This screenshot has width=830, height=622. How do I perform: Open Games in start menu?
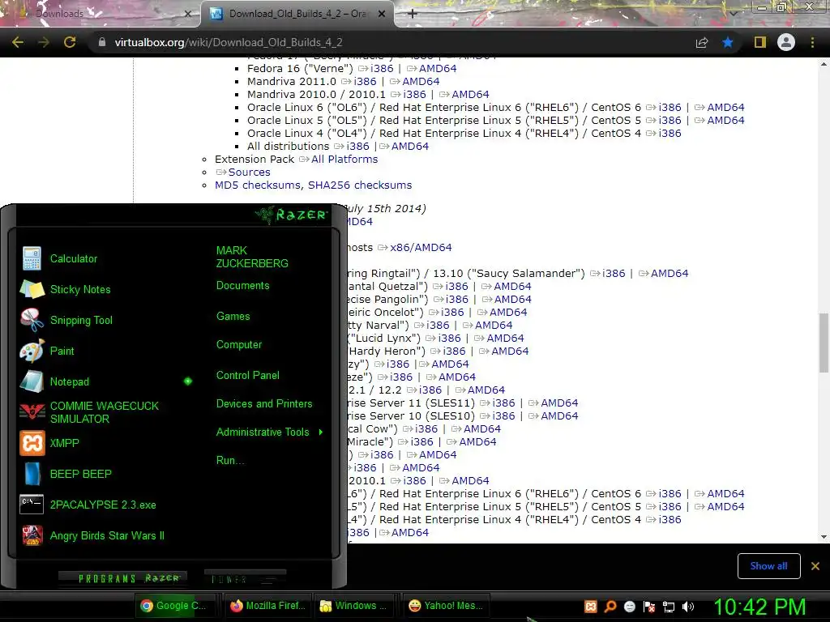[233, 317]
